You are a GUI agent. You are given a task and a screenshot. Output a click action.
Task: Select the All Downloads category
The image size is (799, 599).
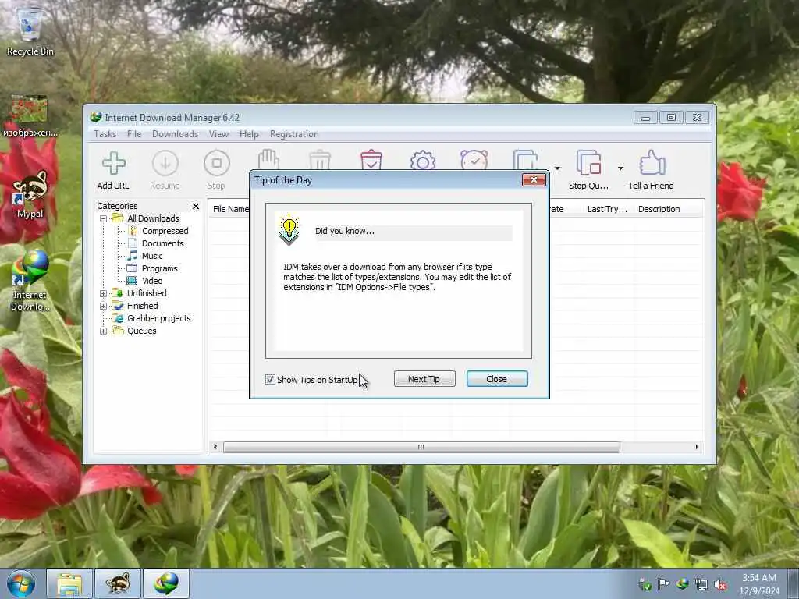pyautogui.click(x=153, y=218)
